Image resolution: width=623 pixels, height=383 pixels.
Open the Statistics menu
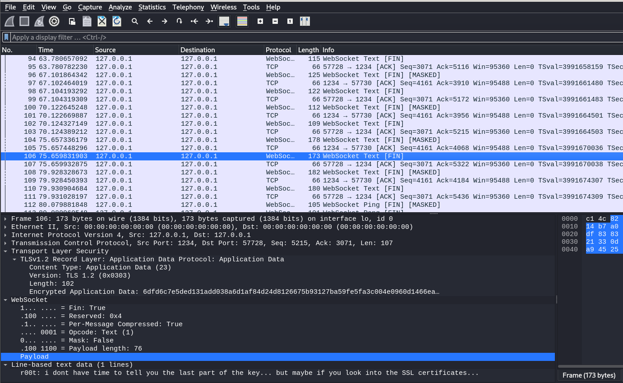(152, 7)
